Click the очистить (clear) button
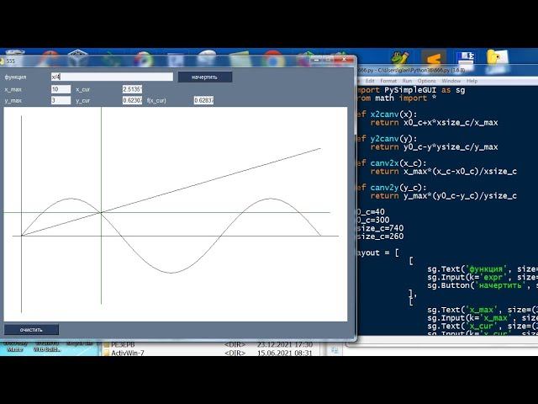The image size is (538, 404). (x=31, y=330)
